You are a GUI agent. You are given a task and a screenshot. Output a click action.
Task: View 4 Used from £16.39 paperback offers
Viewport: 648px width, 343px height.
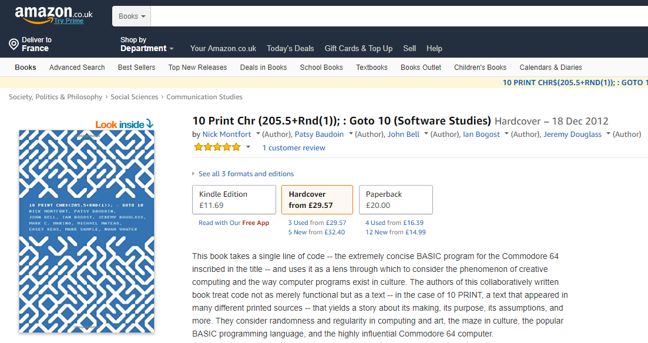(394, 223)
